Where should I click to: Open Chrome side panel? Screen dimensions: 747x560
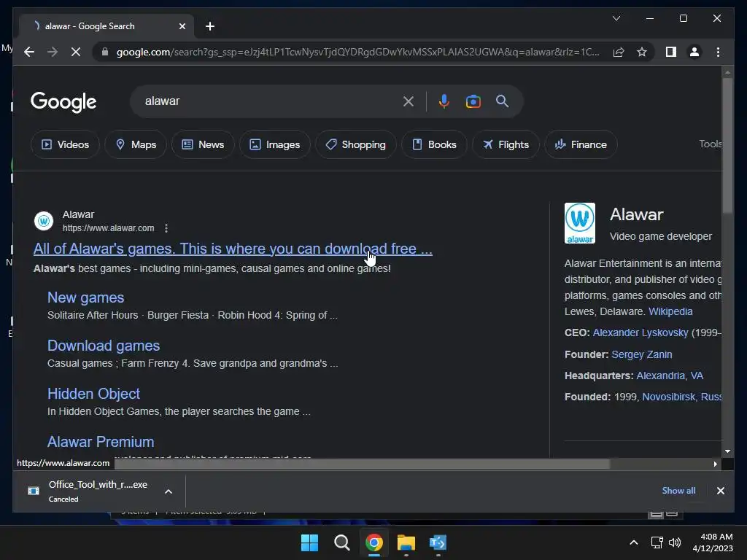pyautogui.click(x=671, y=52)
